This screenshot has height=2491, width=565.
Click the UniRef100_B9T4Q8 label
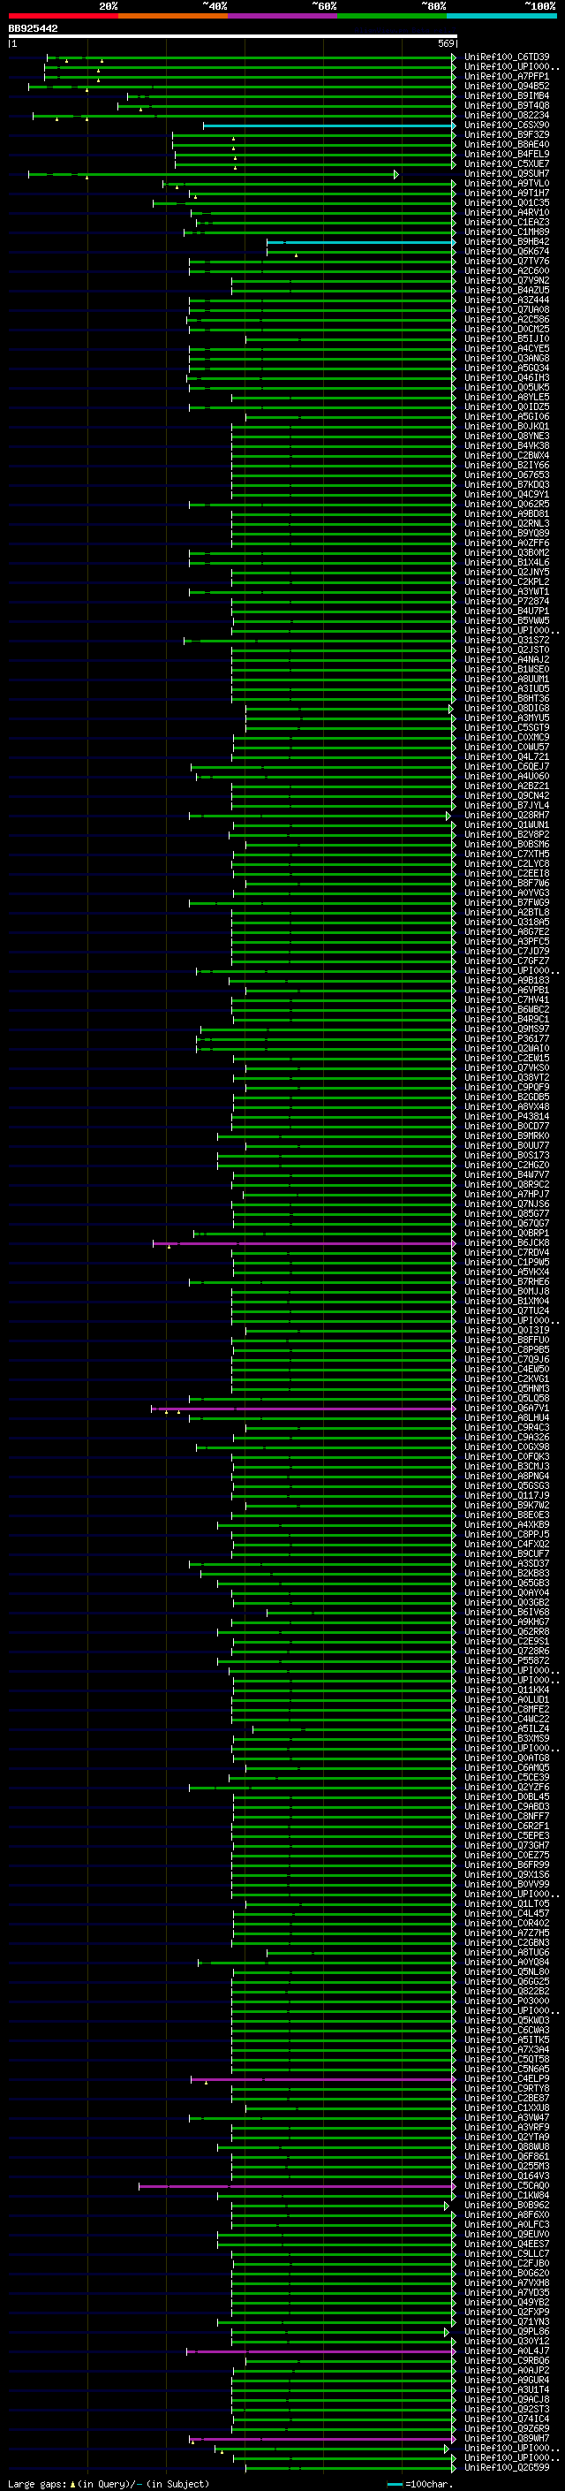coord(507,105)
